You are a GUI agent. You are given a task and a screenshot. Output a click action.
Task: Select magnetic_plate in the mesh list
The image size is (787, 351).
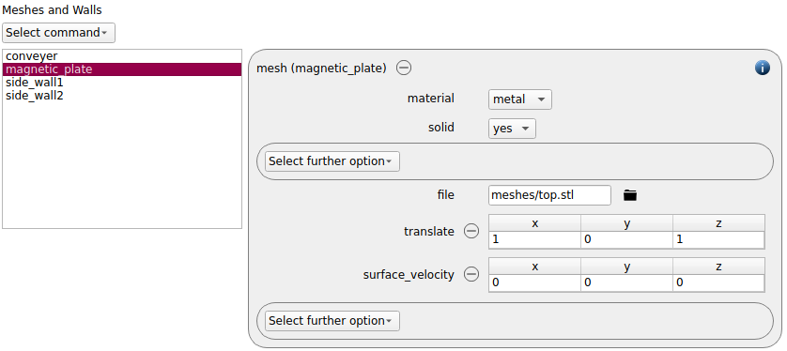pos(122,69)
